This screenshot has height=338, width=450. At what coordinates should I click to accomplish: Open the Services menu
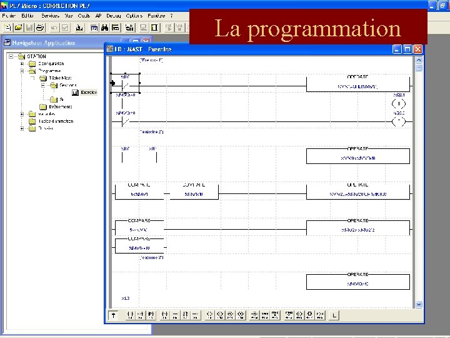50,16
